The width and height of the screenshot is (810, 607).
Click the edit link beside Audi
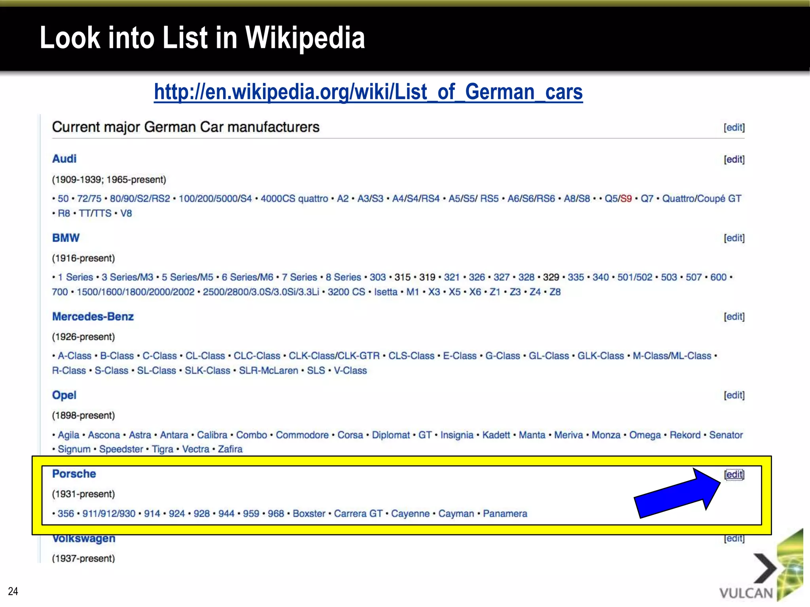[x=734, y=159]
